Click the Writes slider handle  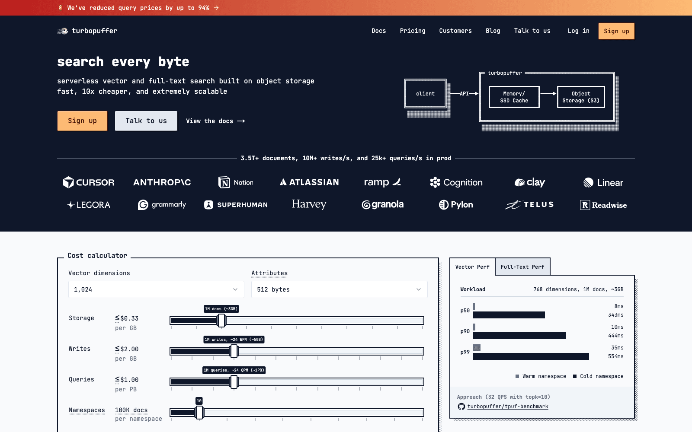pos(234,351)
